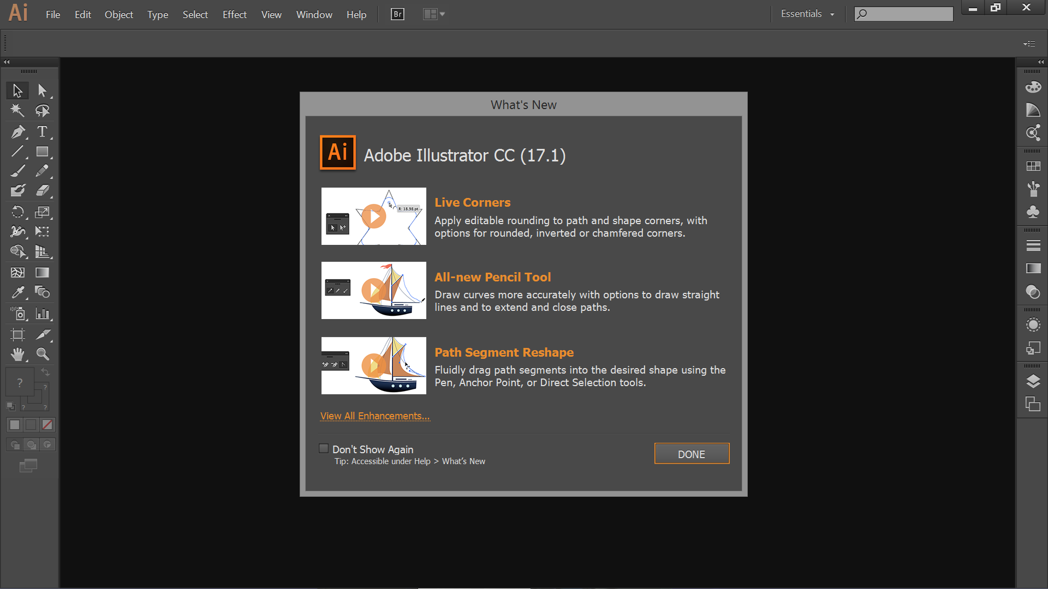Open the Layers panel icon
Viewport: 1048px width, 589px height.
pyautogui.click(x=1033, y=381)
